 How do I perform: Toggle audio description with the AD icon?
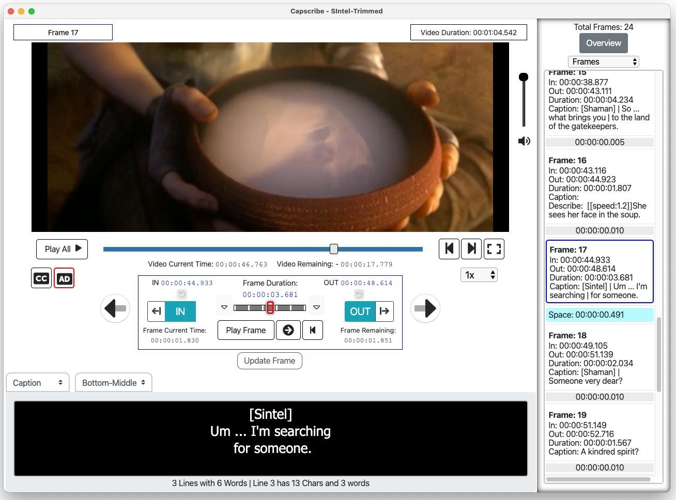tap(64, 278)
